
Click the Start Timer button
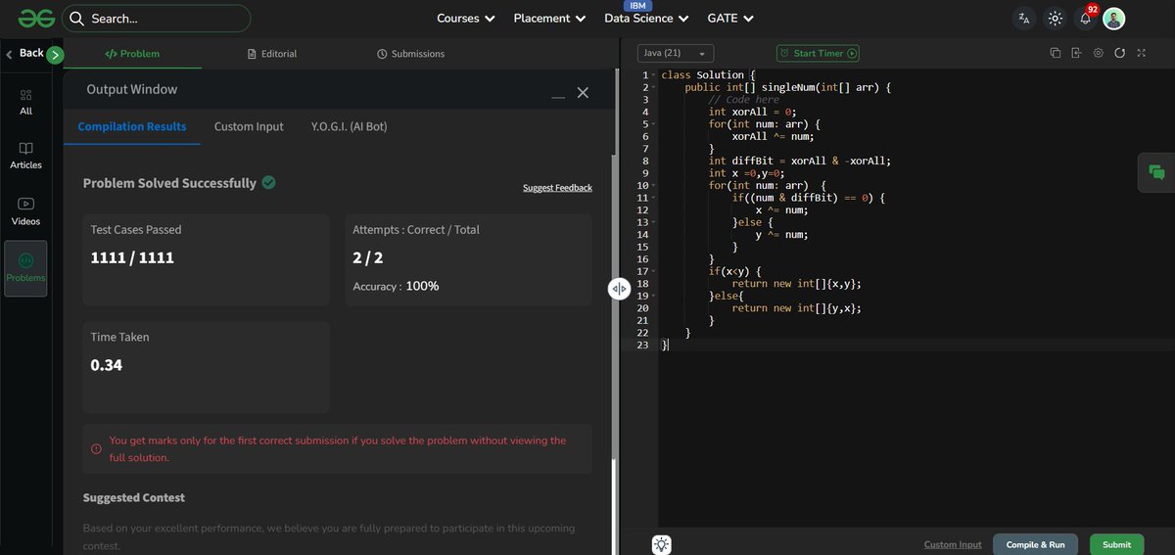tap(818, 54)
